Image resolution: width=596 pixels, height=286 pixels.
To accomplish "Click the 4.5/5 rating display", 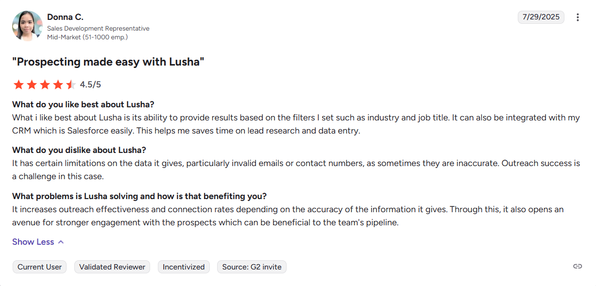I will [x=90, y=84].
